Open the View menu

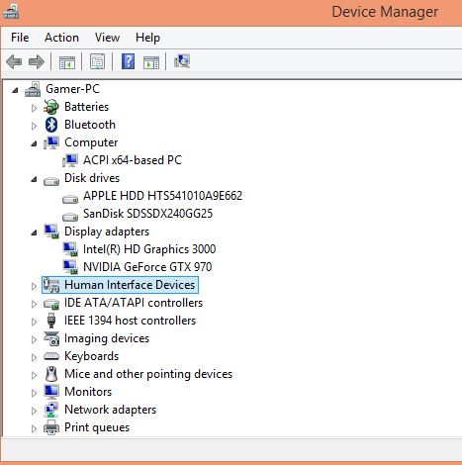pyautogui.click(x=107, y=38)
